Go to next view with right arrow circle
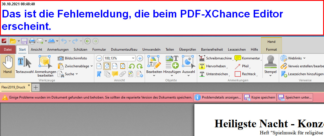The width and height of the screenshot is (324, 136). (x=95, y=41)
